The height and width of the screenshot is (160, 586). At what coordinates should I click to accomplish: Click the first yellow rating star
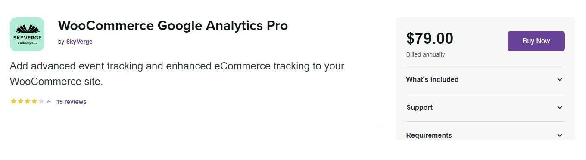pos(13,101)
